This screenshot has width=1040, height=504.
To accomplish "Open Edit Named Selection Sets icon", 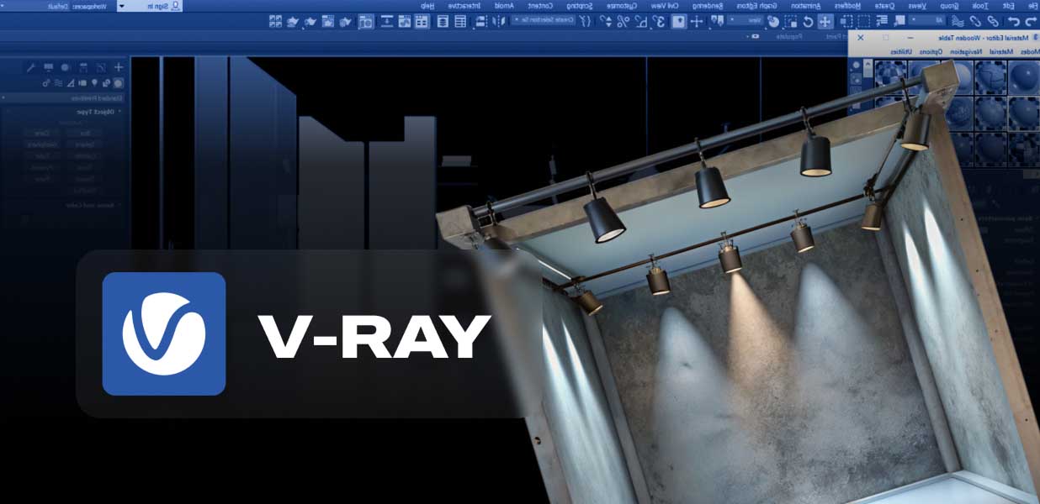I will click(x=584, y=22).
